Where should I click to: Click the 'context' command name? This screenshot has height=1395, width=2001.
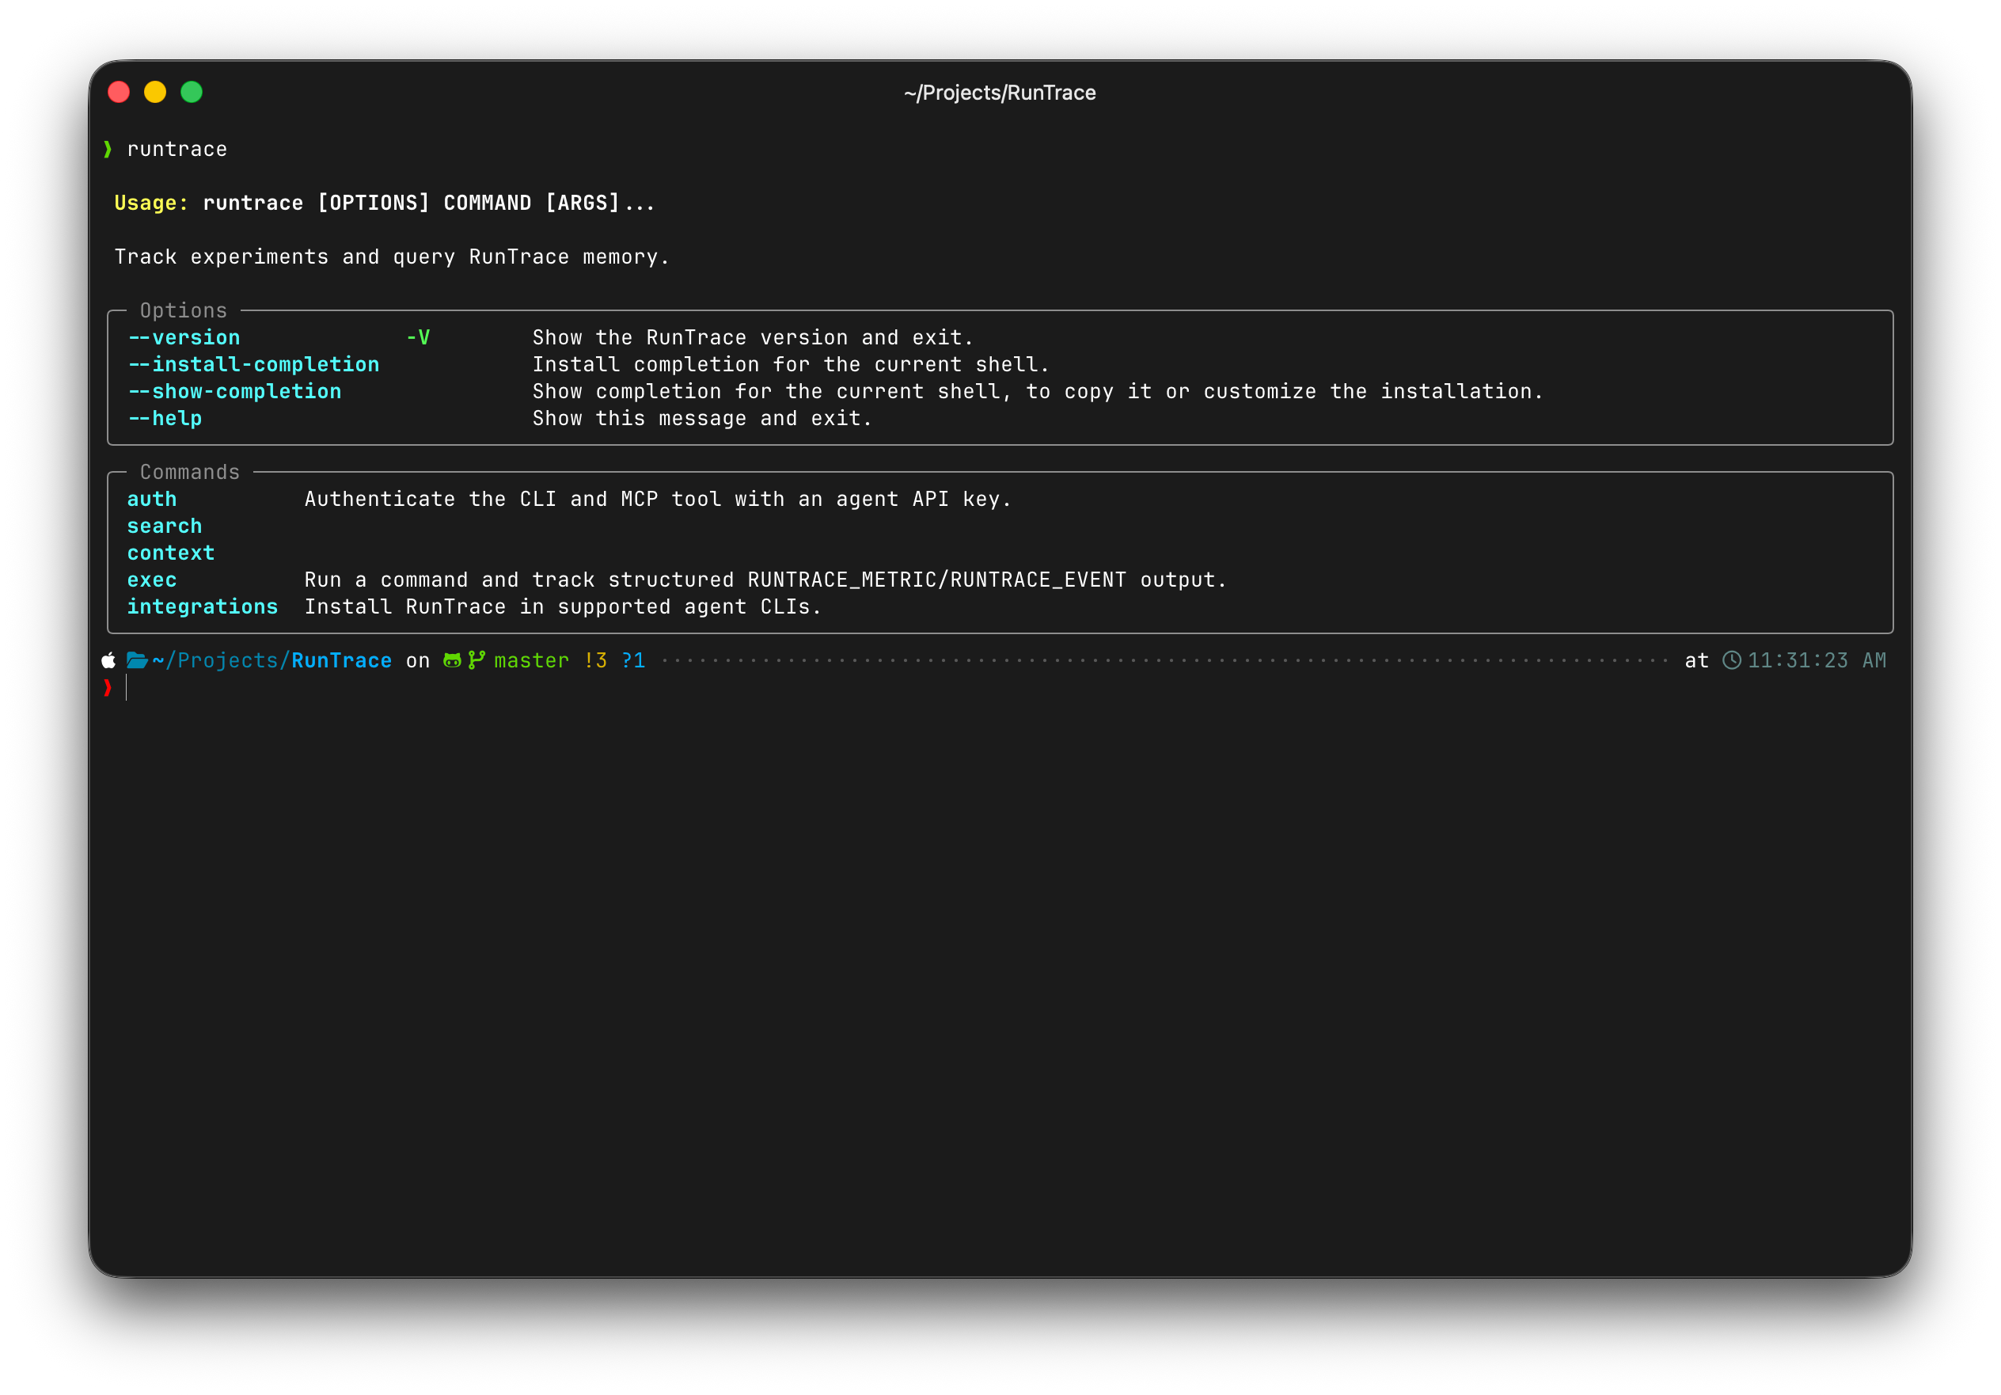click(171, 553)
